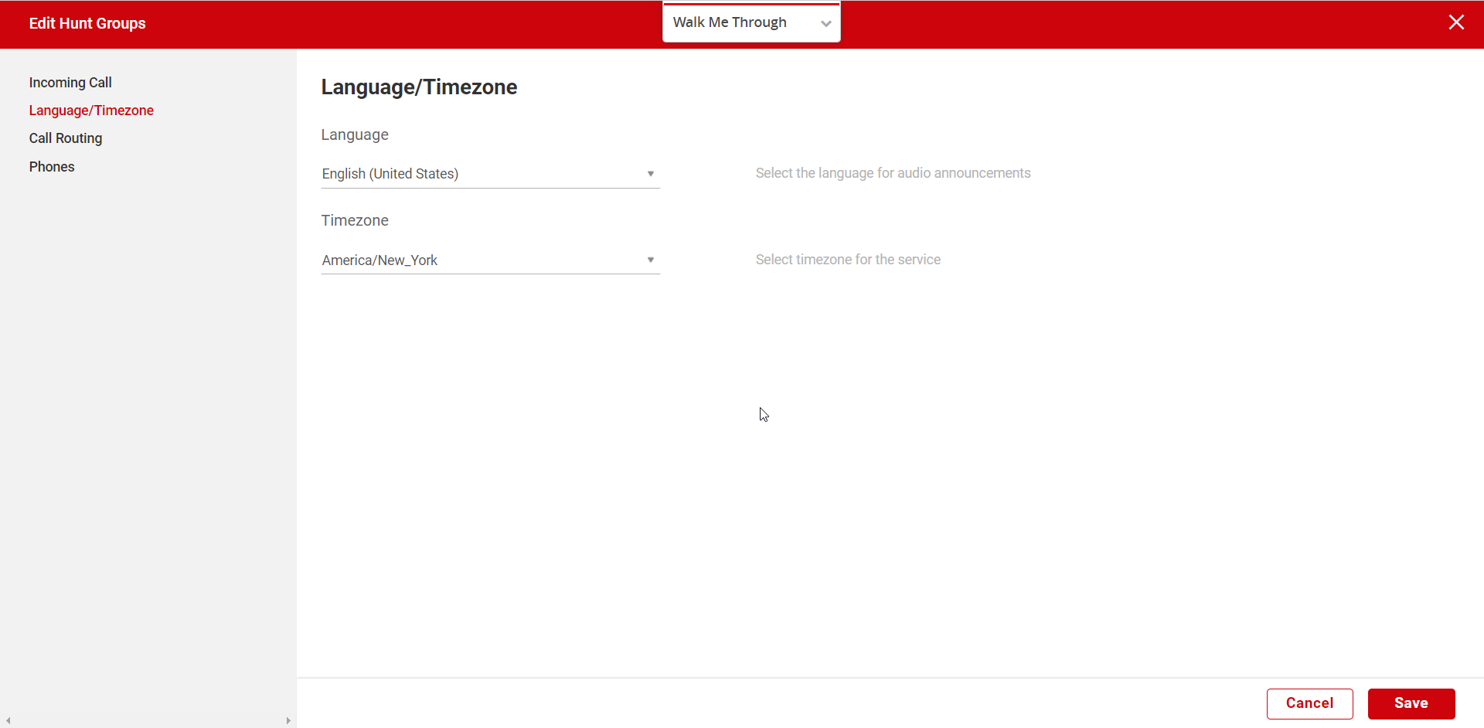Click the Language field label
1484x728 pixels.
coord(355,135)
